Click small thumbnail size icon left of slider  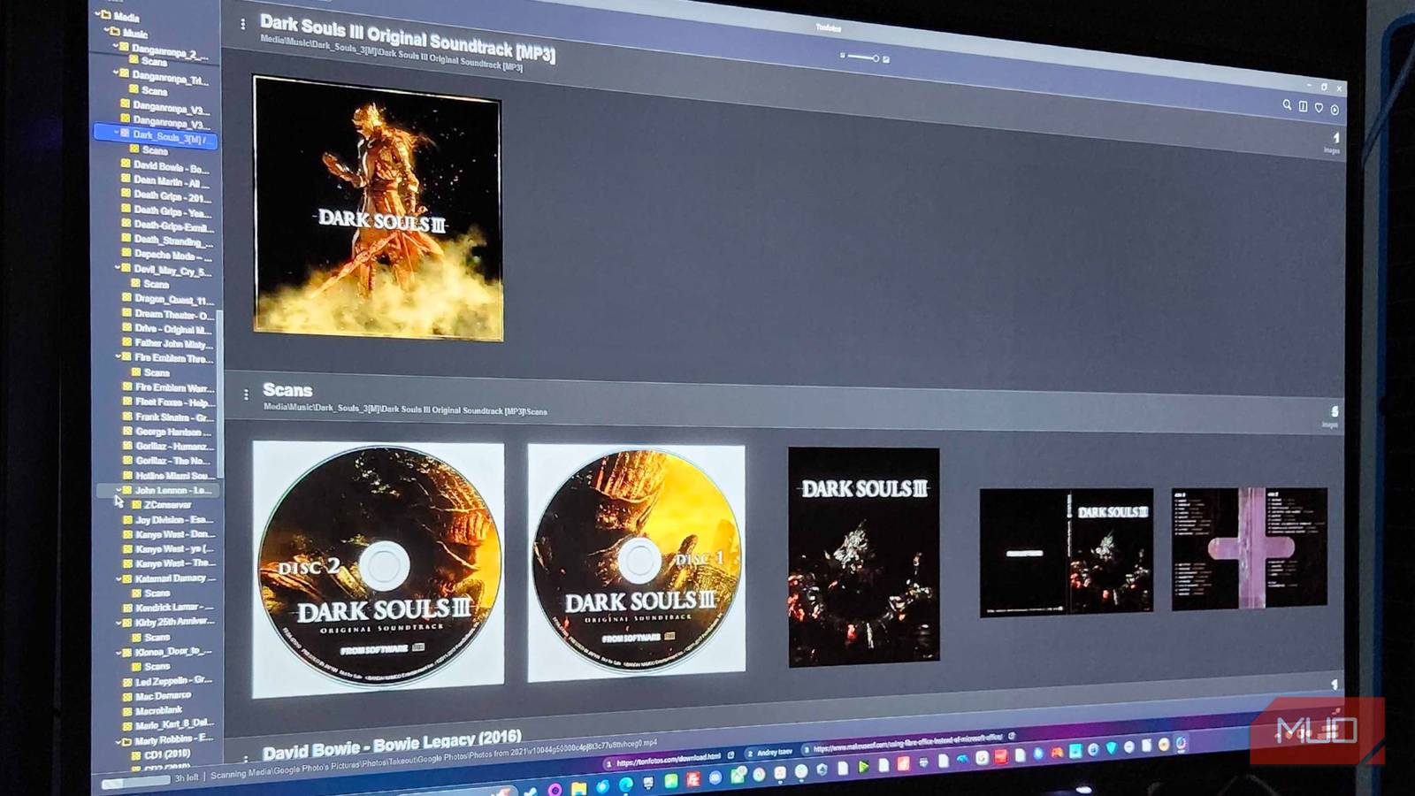click(x=842, y=56)
